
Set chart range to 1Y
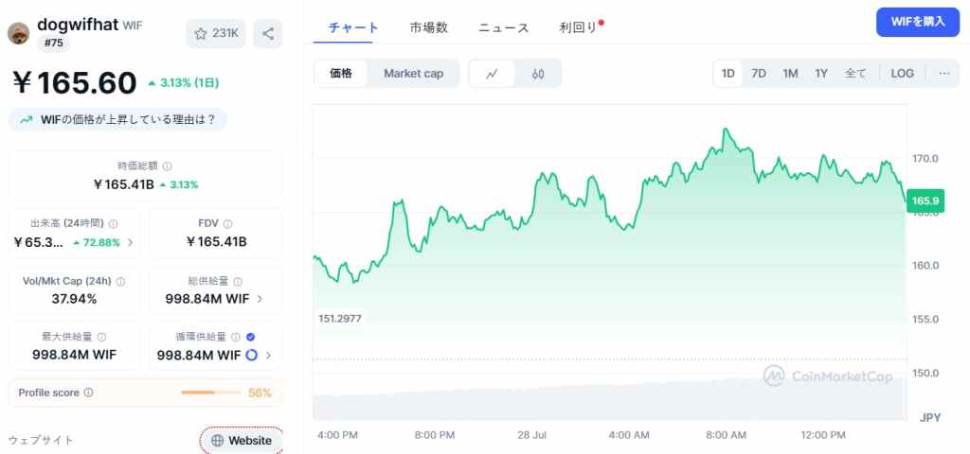coord(821,74)
